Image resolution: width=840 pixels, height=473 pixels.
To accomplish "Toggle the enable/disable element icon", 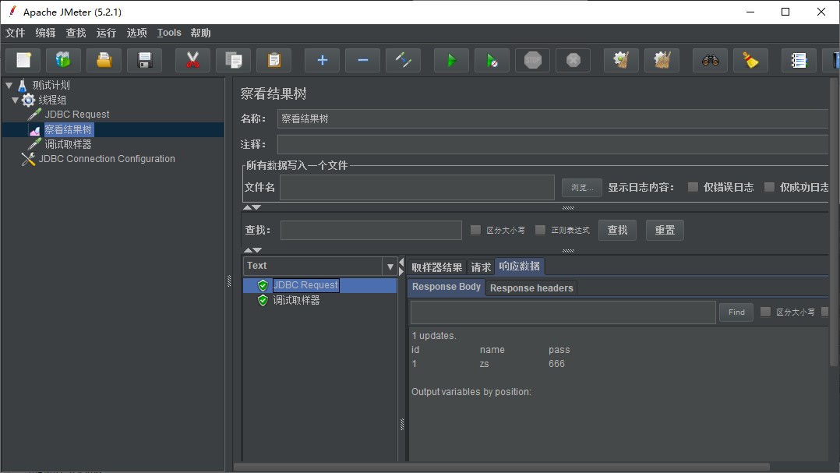I will click(x=404, y=60).
